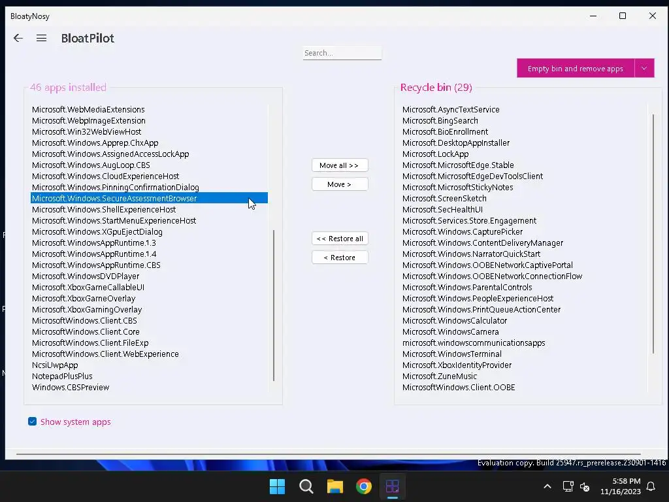This screenshot has width=669, height=502.
Task: Click installed apps list scrollbar
Action: [x=274, y=305]
